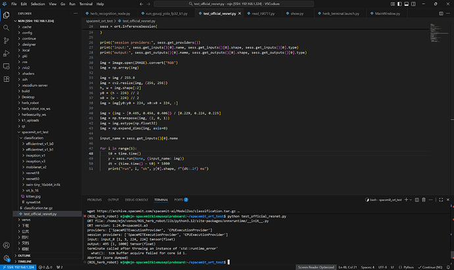This screenshot has width=454, height=270.
Task: Open the Remote Explorer view
Action: (x=6, y=66)
